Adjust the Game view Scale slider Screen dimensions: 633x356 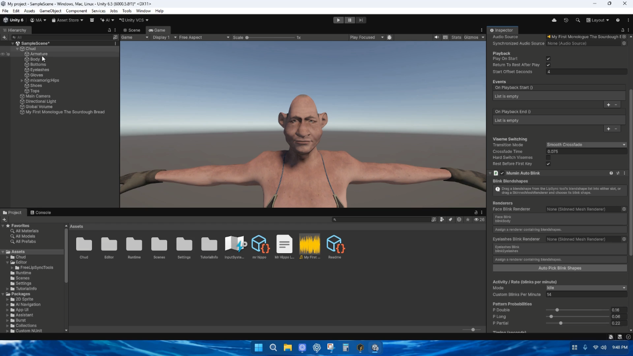tap(270, 38)
